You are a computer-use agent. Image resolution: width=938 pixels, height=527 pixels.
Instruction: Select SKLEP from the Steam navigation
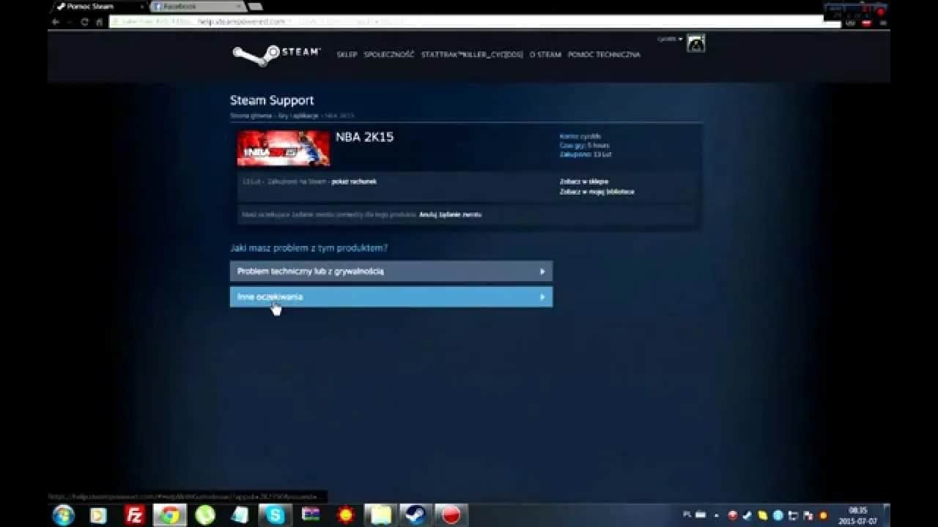click(x=347, y=55)
